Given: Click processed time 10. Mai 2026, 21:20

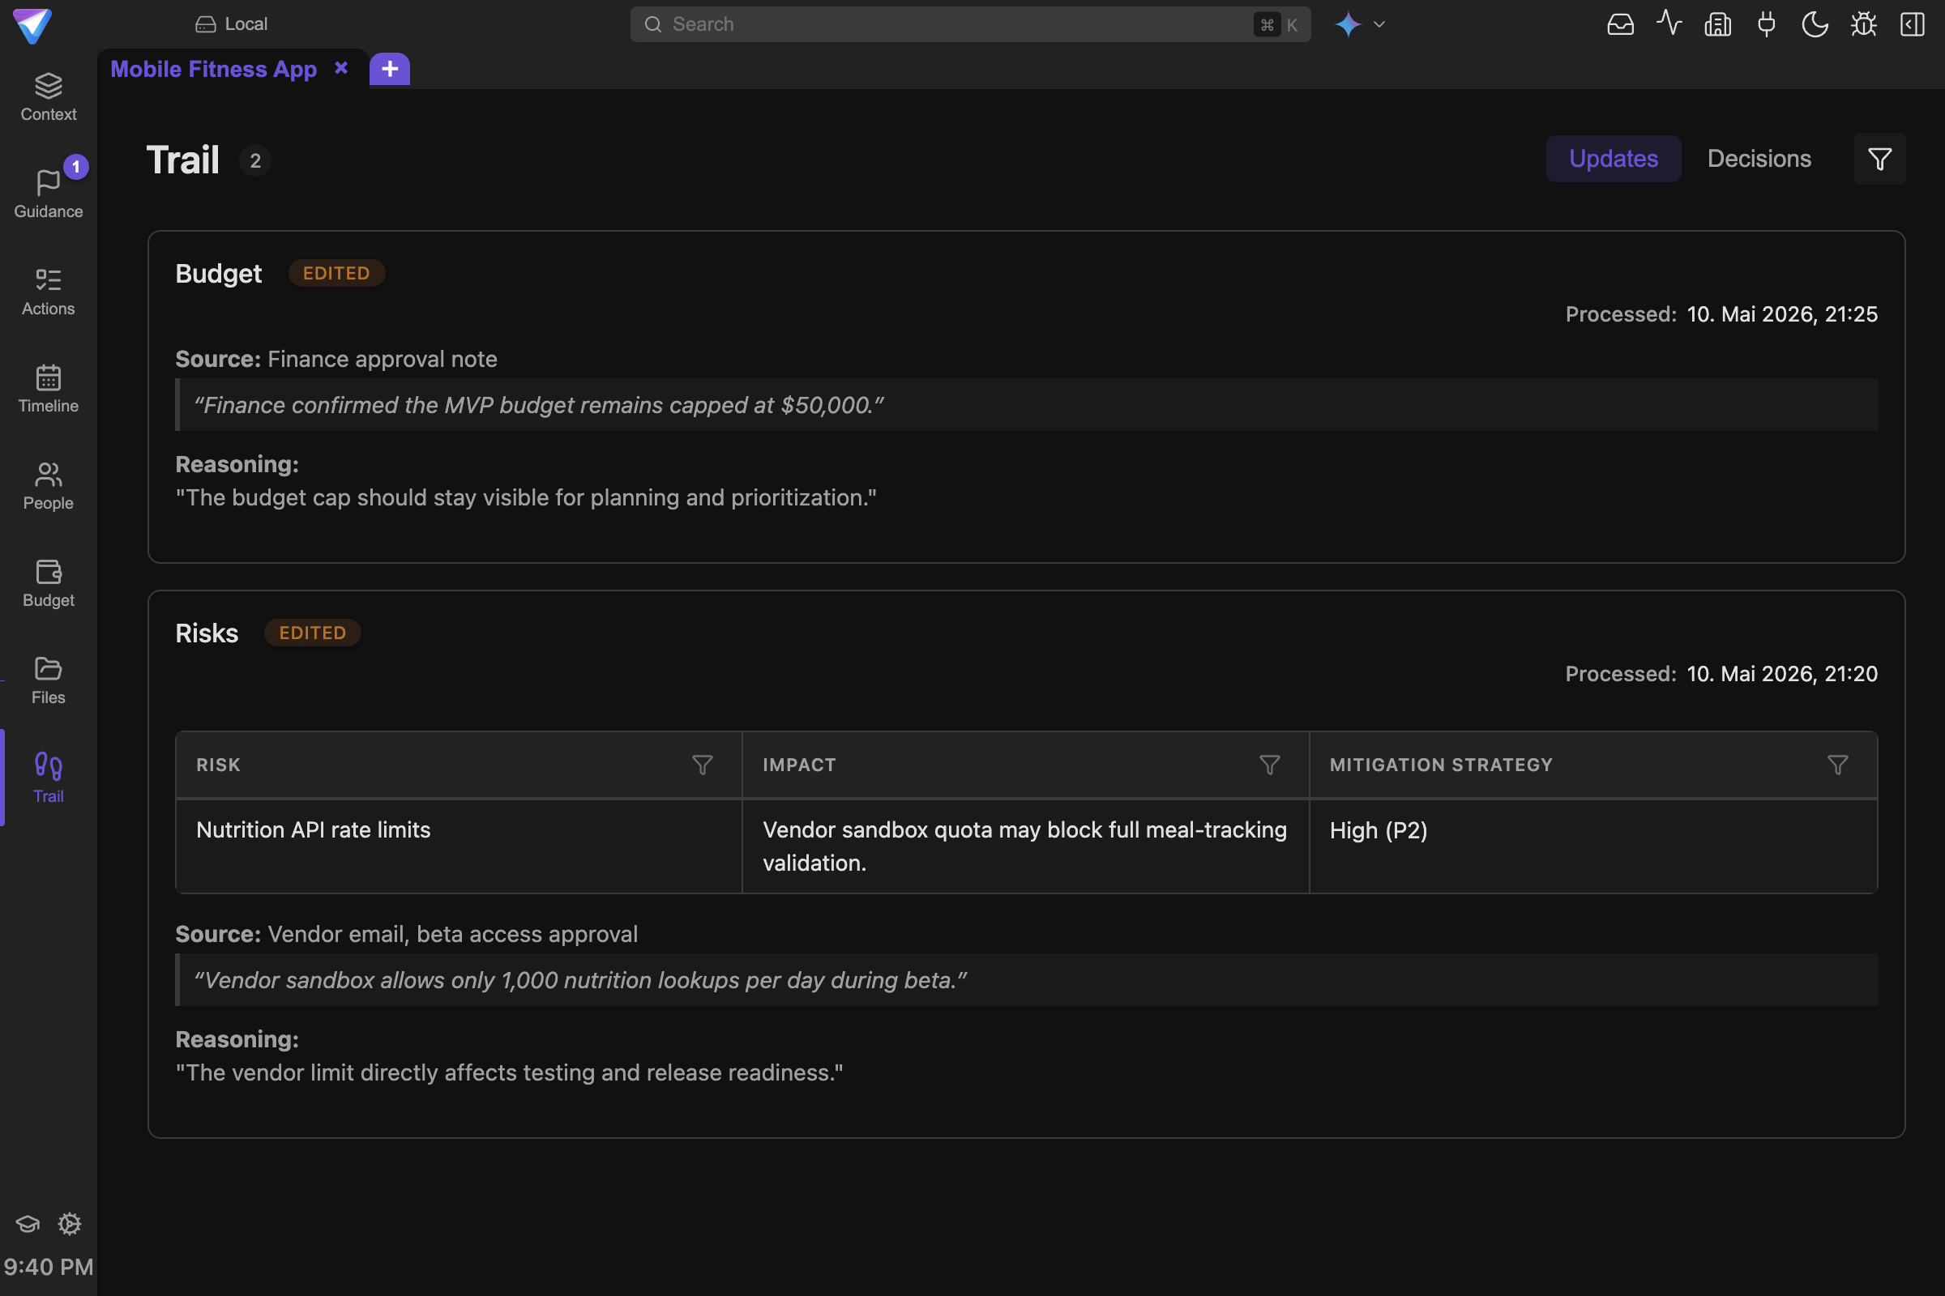Looking at the screenshot, I should pos(1781,674).
